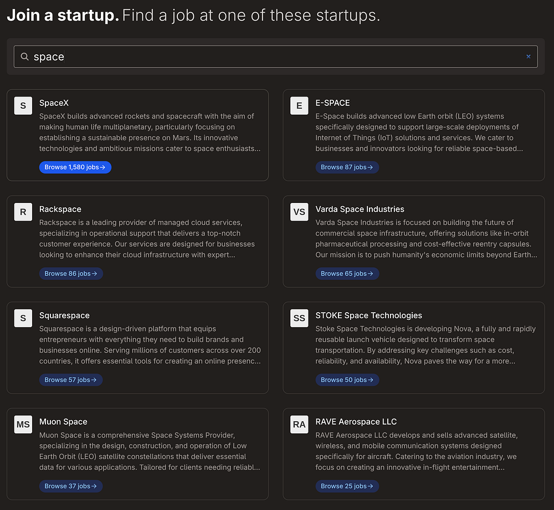This screenshot has height=510, width=554.
Task: Browse 37 jobs at Muon Space
Action: tap(71, 486)
